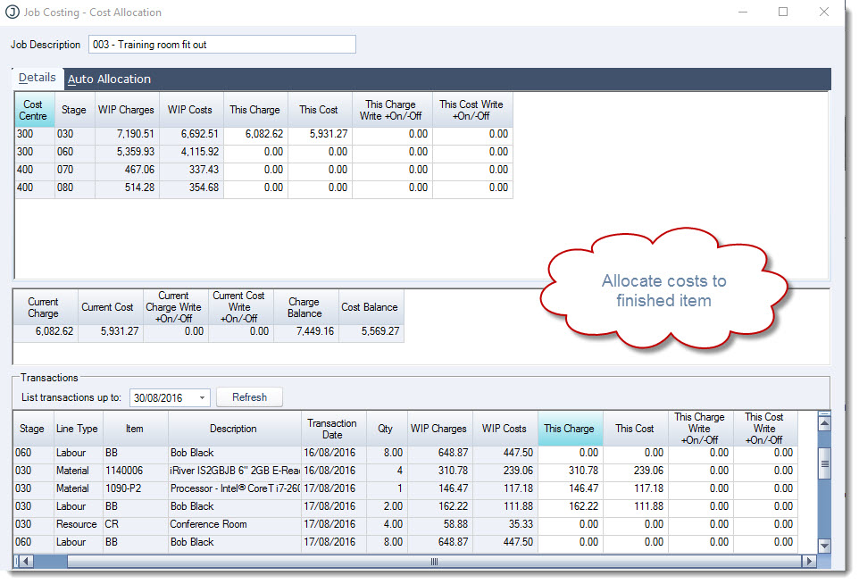This screenshot has width=859, height=584.
Task: Select the Conference Room description cell
Action: click(234, 524)
